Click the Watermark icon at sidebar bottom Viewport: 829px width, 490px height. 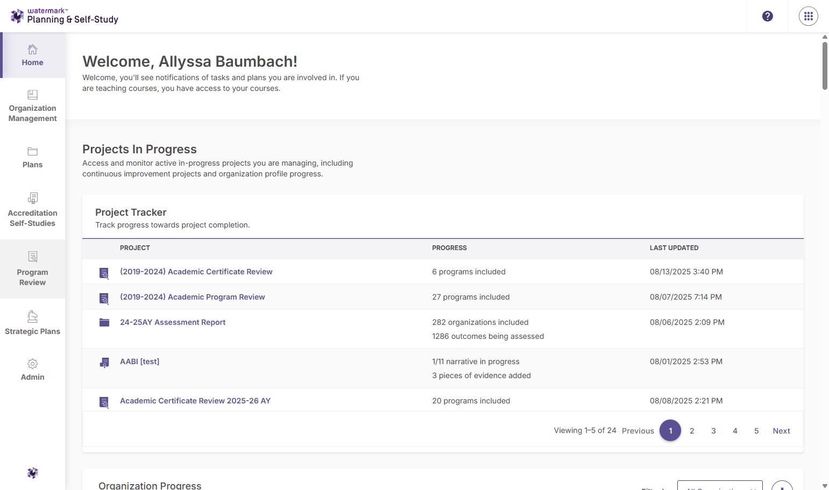coord(33,473)
